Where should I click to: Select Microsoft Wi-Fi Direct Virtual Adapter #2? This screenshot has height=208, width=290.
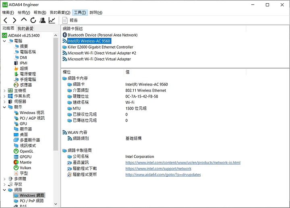pyautogui.click(x=102, y=53)
